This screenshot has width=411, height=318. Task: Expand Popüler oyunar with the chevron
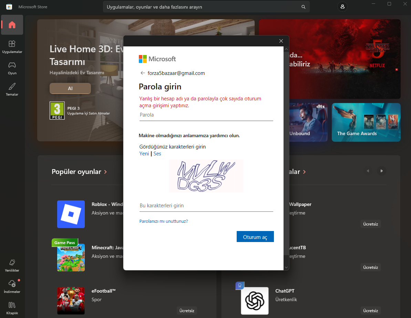point(105,172)
